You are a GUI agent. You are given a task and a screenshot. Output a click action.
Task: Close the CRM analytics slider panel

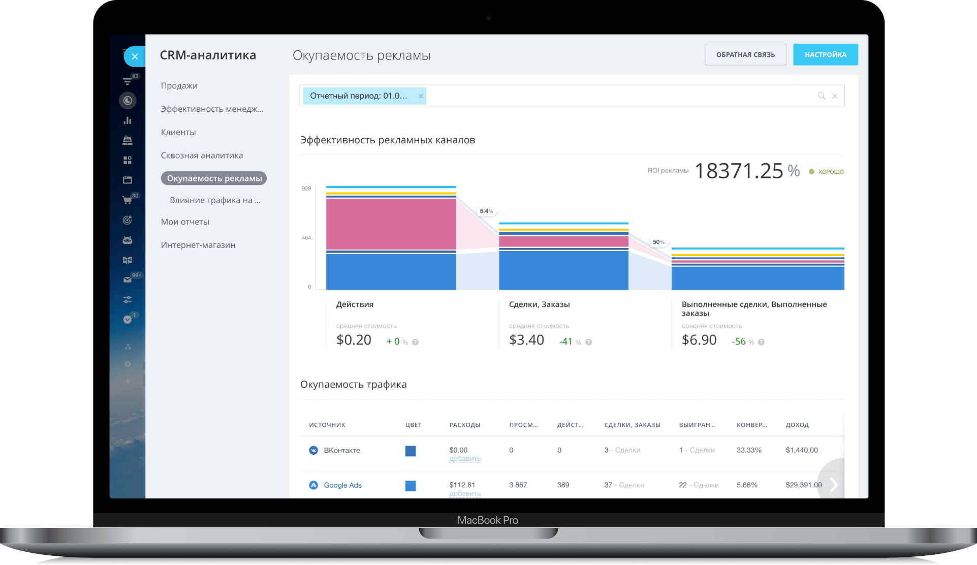(135, 56)
